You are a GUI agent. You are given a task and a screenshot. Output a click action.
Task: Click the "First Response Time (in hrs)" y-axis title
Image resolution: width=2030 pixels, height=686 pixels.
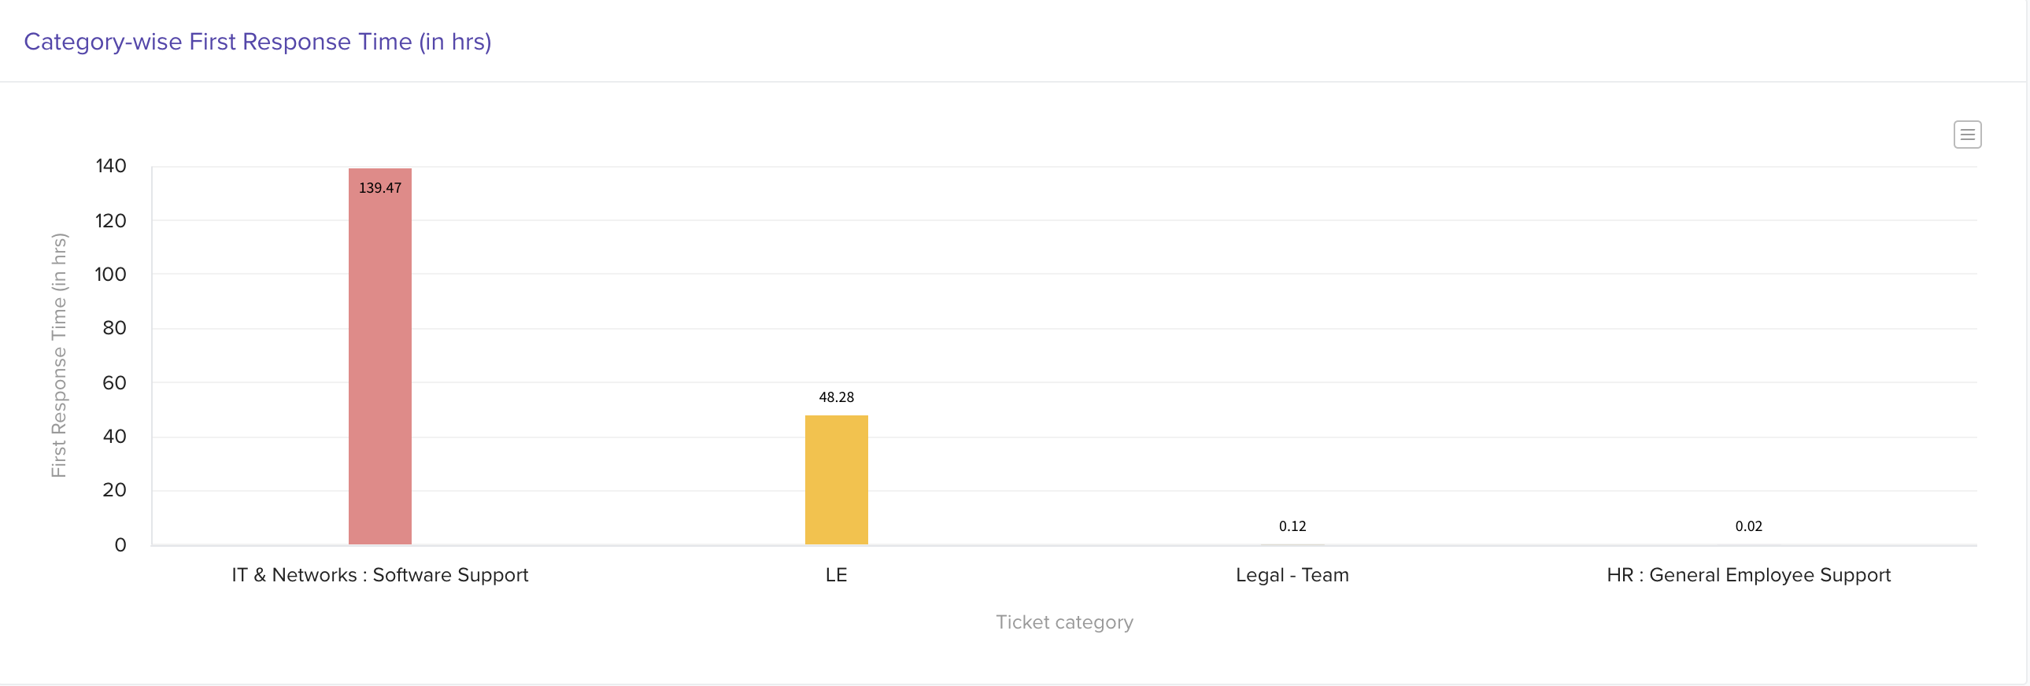(x=59, y=356)
